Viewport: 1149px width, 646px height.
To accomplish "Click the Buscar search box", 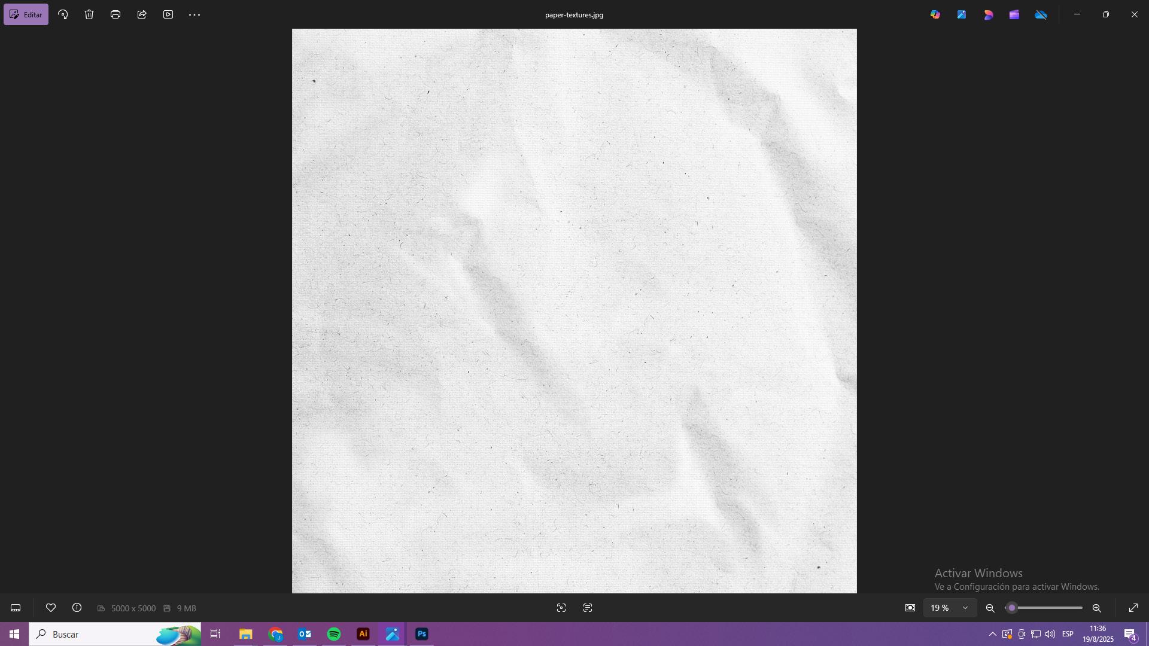I will click(x=115, y=634).
